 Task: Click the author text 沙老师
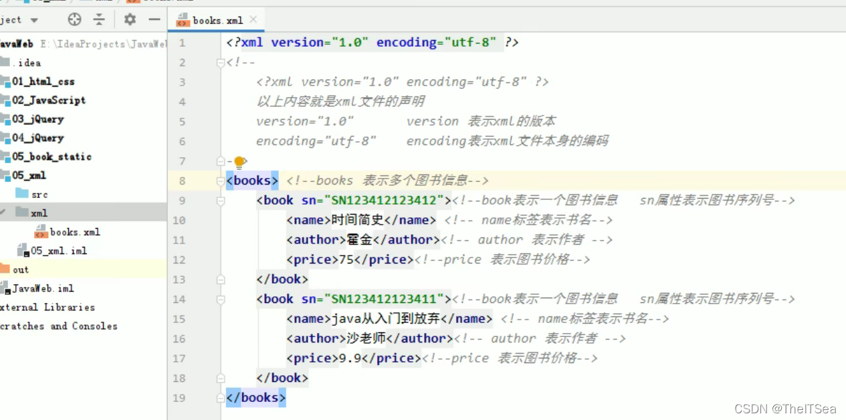point(366,338)
